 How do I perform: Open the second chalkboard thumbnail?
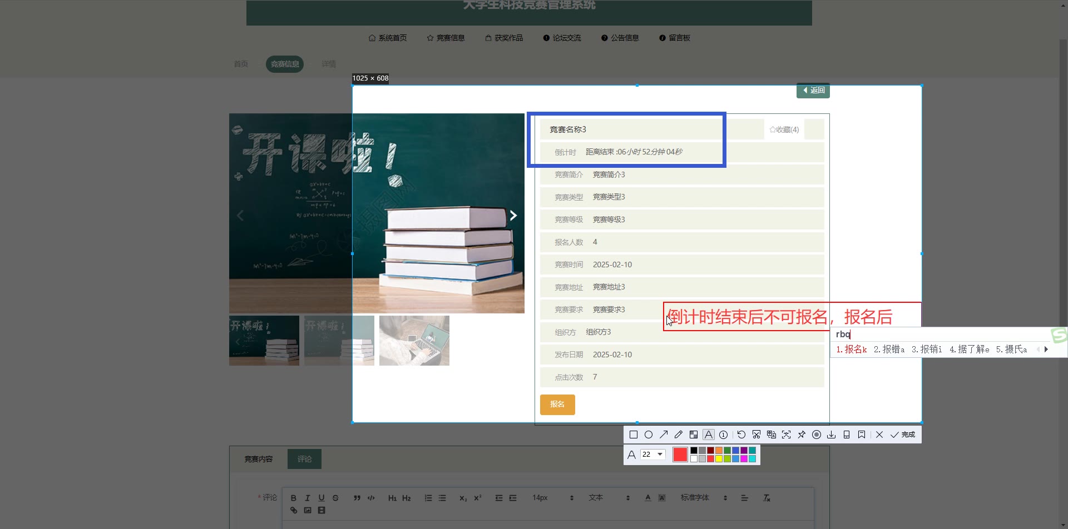[339, 341]
